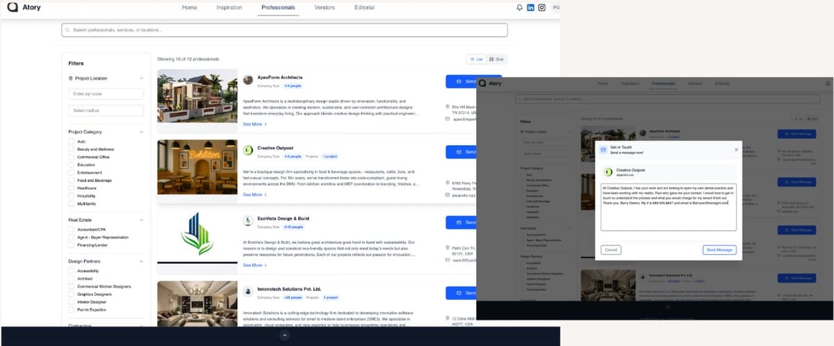Check the Architect design partner filter

(x=71, y=279)
